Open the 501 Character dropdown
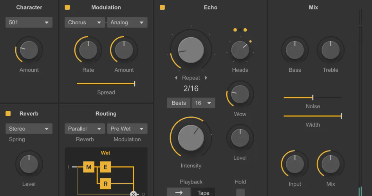 click(29, 23)
